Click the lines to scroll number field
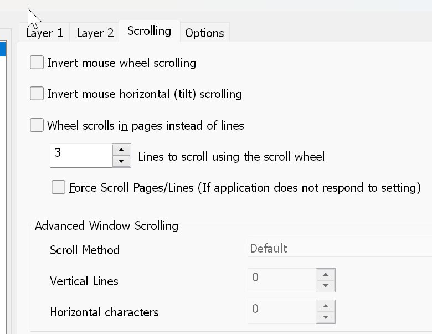The width and height of the screenshot is (432, 334). (81, 156)
